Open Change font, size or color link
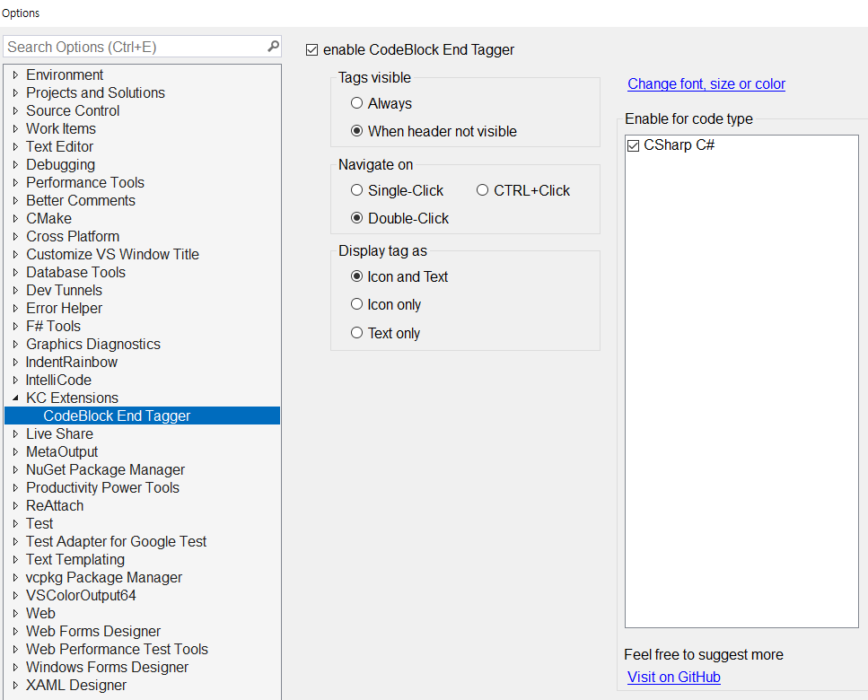This screenshot has height=700, width=868. click(706, 84)
